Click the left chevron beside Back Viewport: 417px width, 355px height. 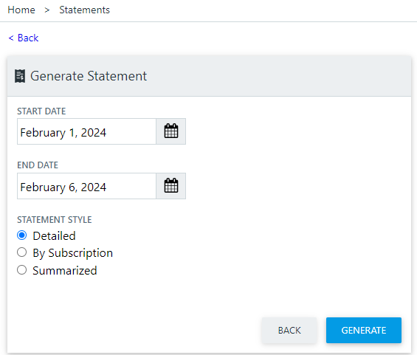pyautogui.click(x=11, y=38)
